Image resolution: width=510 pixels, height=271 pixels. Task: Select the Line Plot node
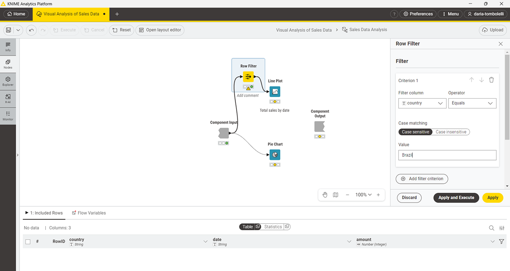275,91
